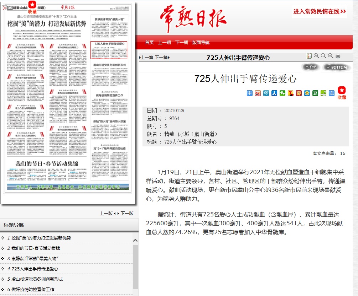Open headline 4 725人伸出手臂传递爱心
Viewport: 358px width, 296px height.
[35, 269]
